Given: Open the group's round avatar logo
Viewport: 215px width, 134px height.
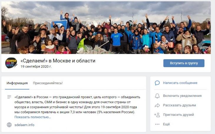Looking at the screenshot, I should (x=11, y=63).
